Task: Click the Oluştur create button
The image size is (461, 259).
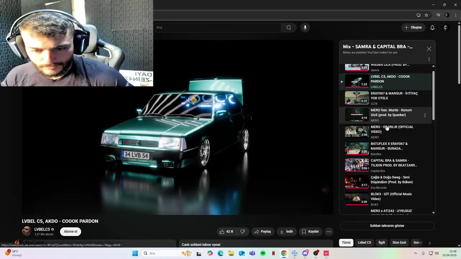Action: 413,28
